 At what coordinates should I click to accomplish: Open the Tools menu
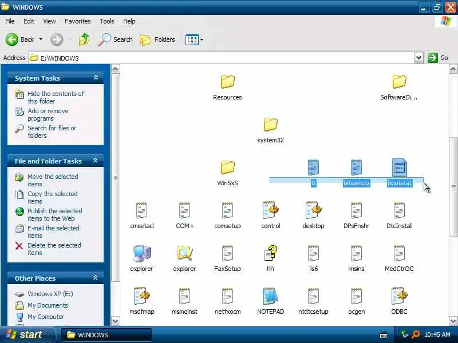coord(107,21)
